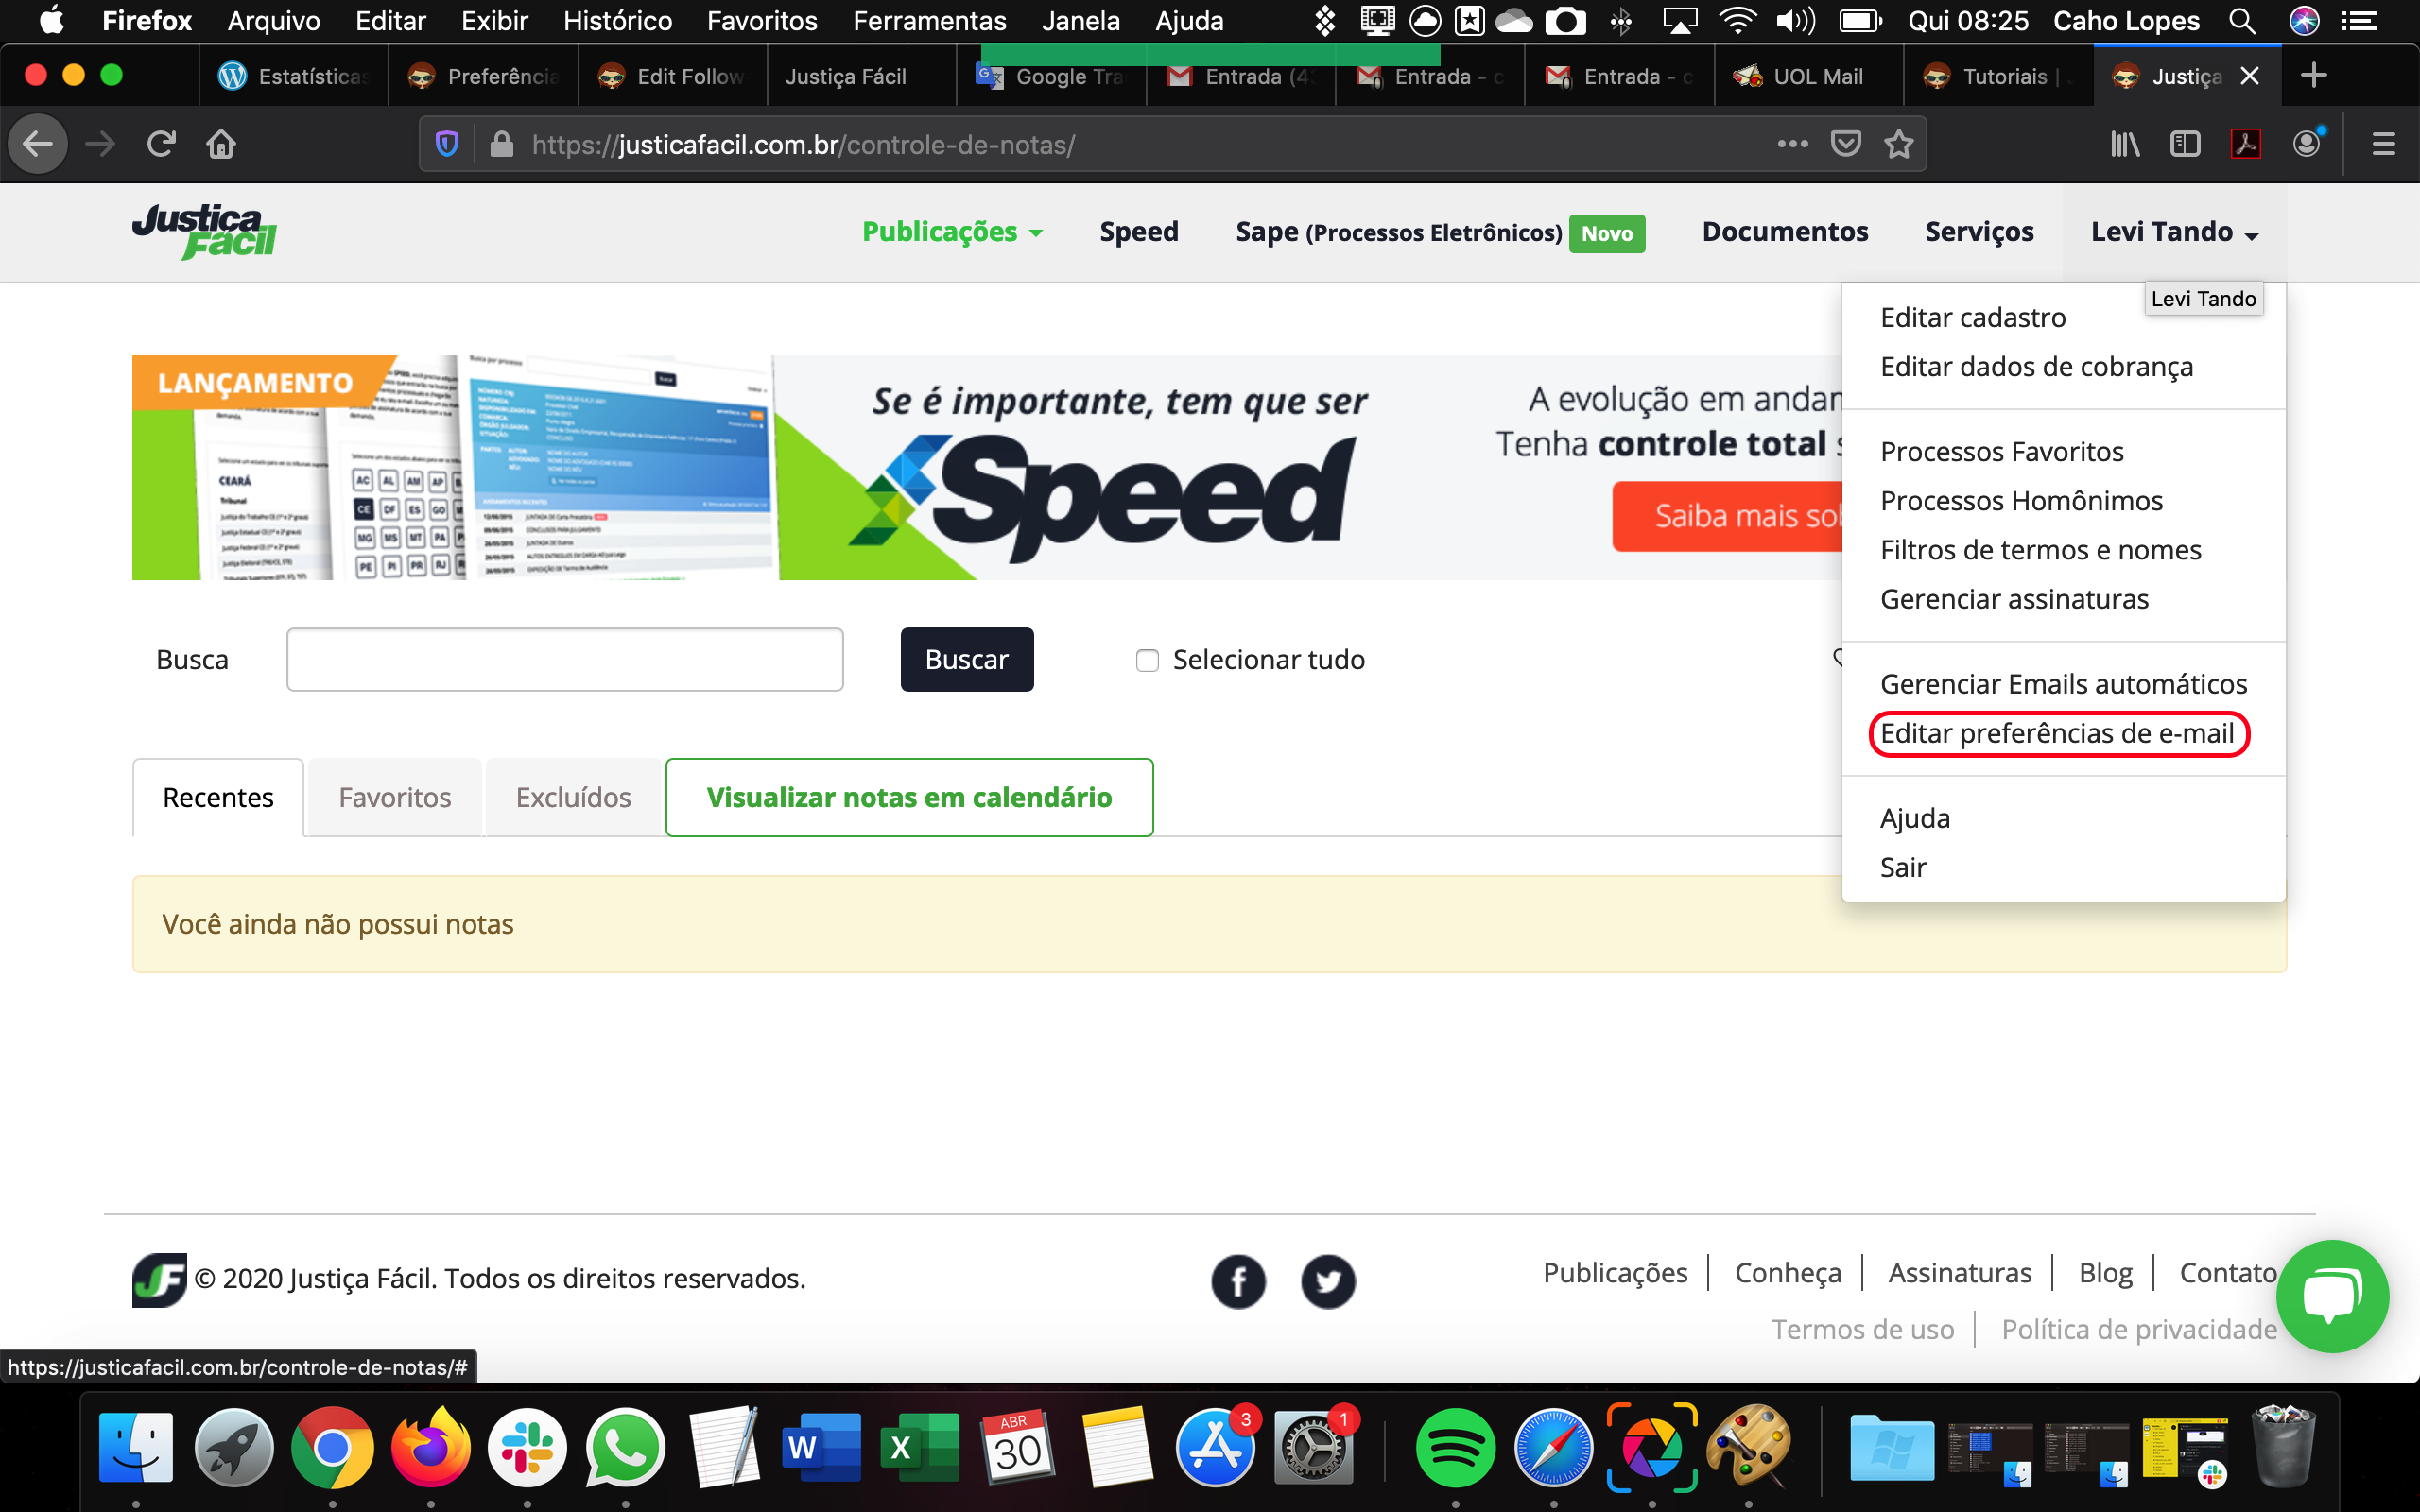Image resolution: width=2420 pixels, height=1512 pixels.
Task: Go to Firefox home page icon
Action: 221,145
